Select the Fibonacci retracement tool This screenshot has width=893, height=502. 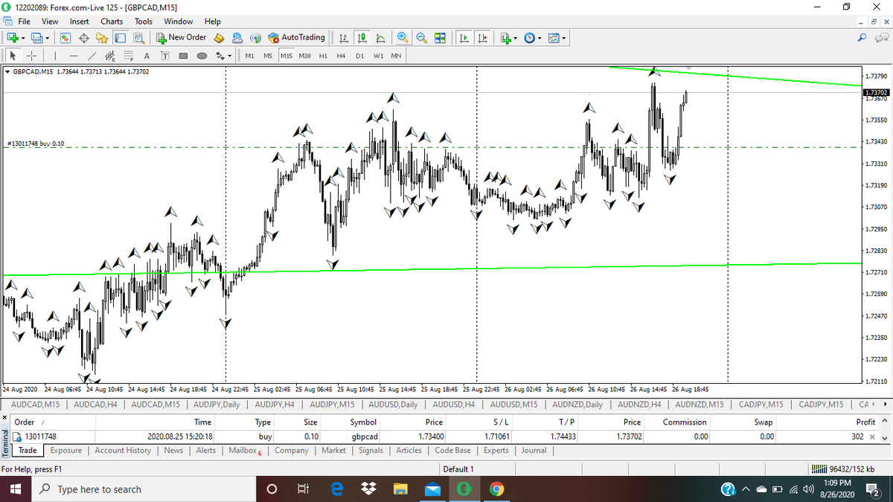[x=129, y=56]
